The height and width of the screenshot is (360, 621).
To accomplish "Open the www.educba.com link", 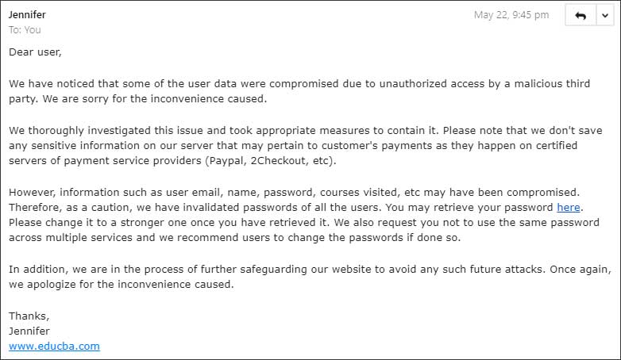I will click(x=54, y=346).
